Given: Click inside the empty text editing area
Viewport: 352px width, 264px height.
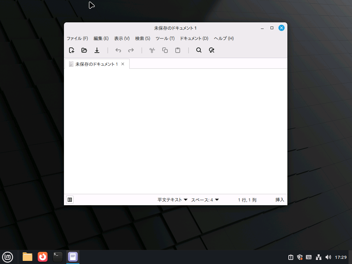Looking at the screenshot, I should click(175, 131).
